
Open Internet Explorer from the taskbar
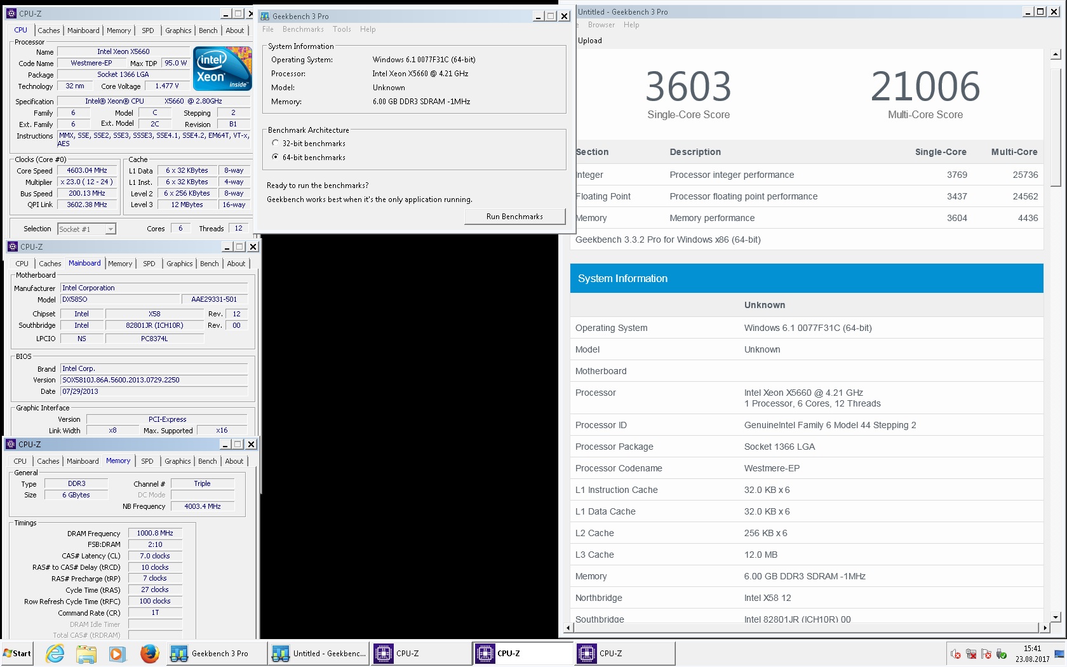pyautogui.click(x=55, y=653)
